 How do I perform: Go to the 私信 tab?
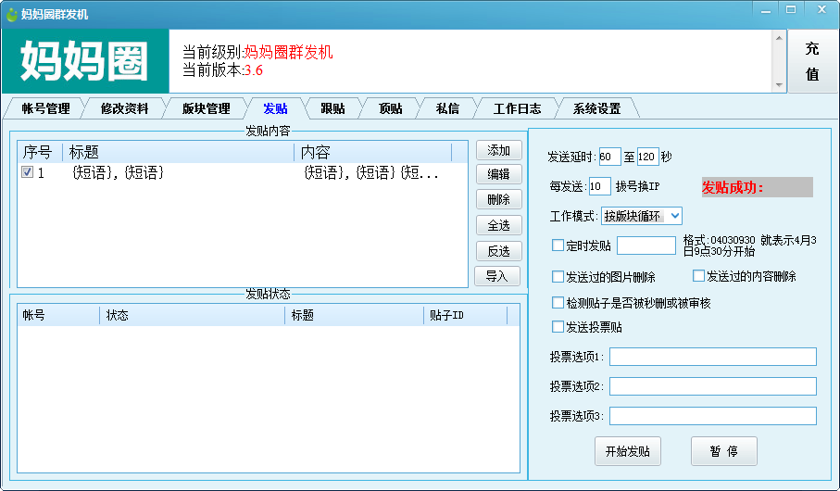click(447, 108)
